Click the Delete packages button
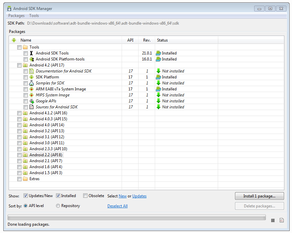The image size is (292, 233). pos(260,206)
